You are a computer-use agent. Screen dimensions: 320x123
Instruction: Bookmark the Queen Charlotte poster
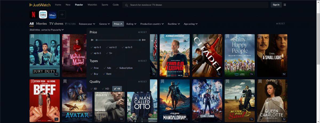[260, 81]
